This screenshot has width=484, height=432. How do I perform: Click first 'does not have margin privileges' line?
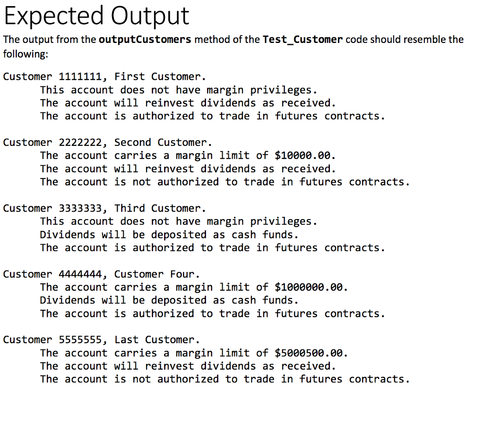[179, 90]
